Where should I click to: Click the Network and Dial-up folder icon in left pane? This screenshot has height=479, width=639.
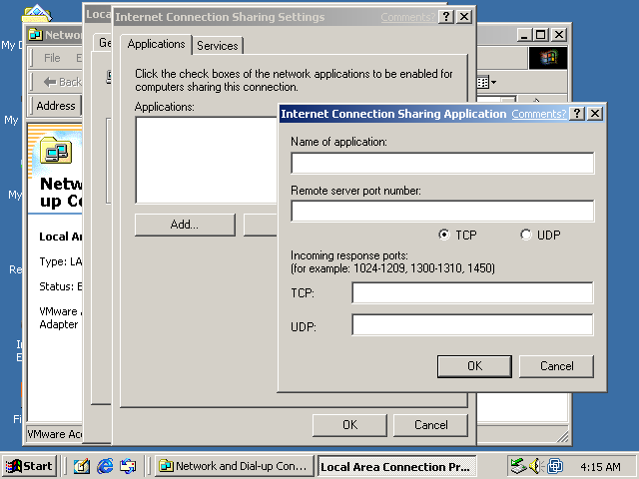(x=55, y=153)
